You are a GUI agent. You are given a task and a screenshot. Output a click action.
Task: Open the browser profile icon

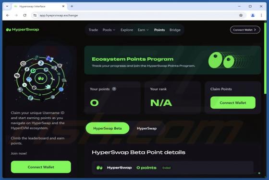click(x=253, y=15)
